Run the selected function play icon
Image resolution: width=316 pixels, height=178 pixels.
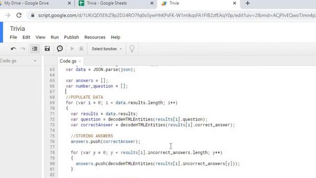point(72,48)
